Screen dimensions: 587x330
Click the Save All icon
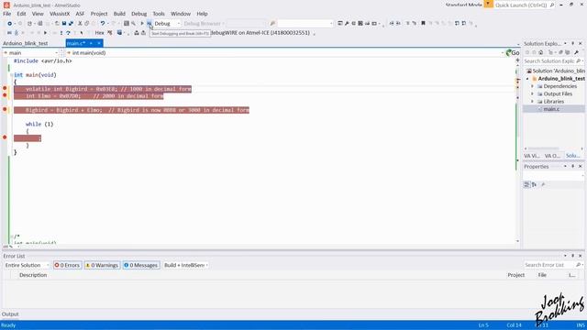click(71, 23)
